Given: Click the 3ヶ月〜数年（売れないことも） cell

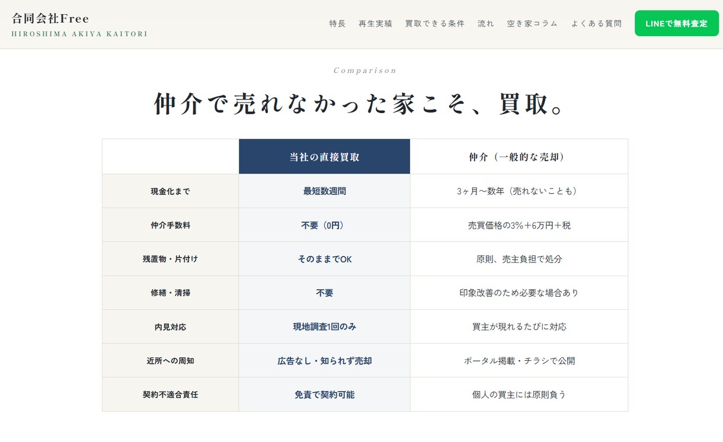Looking at the screenshot, I should 519,191.
